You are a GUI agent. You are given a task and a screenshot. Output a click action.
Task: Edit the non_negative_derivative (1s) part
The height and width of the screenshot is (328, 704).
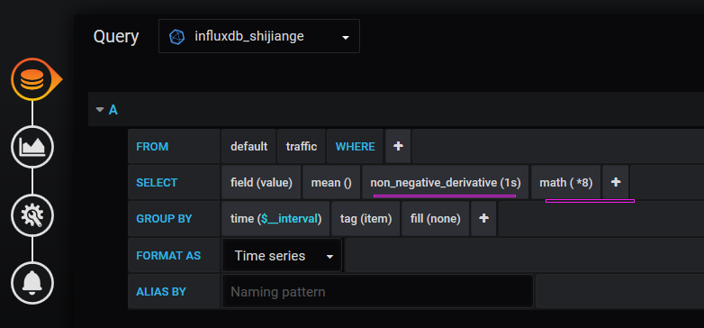446,182
